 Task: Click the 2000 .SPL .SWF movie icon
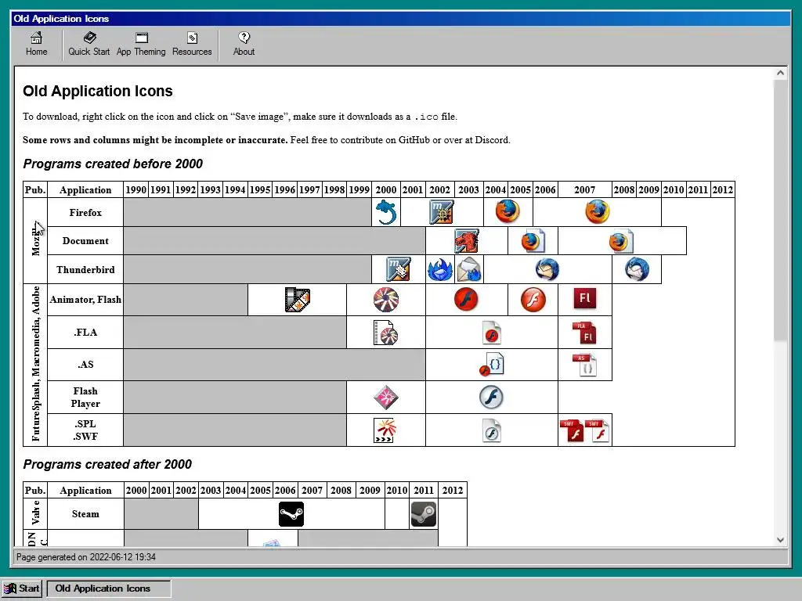(385, 430)
